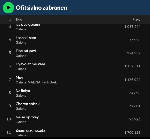The image size is (150, 139).
Task: Click the 1,159,511 play count
Action: (132, 66)
